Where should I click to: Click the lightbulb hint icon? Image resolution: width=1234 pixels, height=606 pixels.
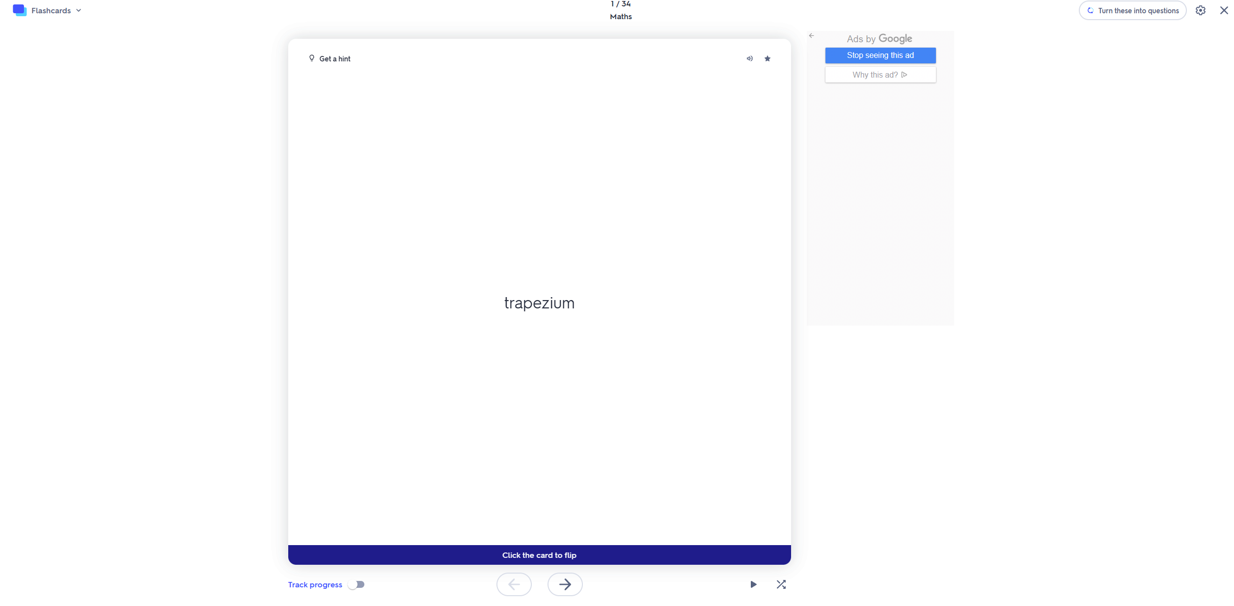click(x=312, y=58)
